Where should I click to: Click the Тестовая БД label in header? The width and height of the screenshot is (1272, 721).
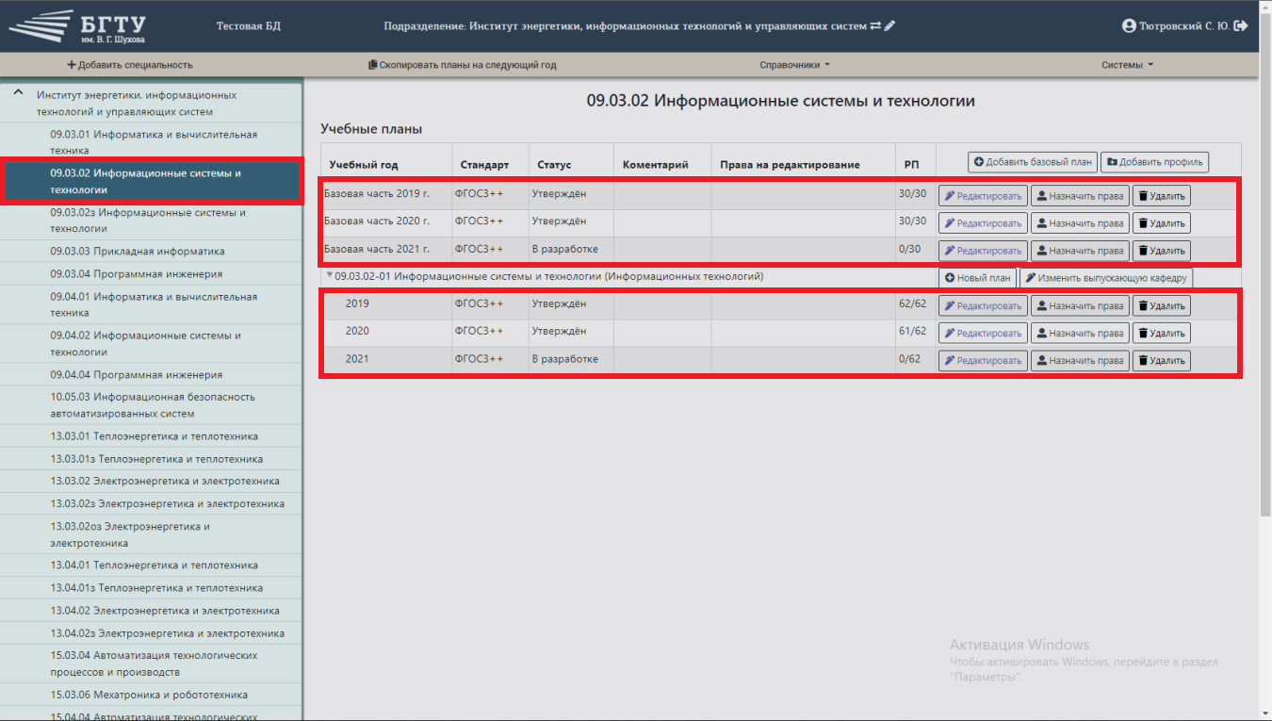pyautogui.click(x=249, y=26)
